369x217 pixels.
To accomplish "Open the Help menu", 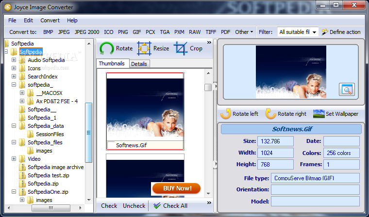I will [72, 20].
